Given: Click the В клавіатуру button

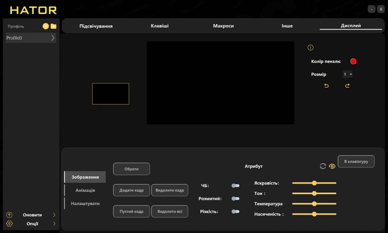Looking at the screenshot, I should coord(356,161).
